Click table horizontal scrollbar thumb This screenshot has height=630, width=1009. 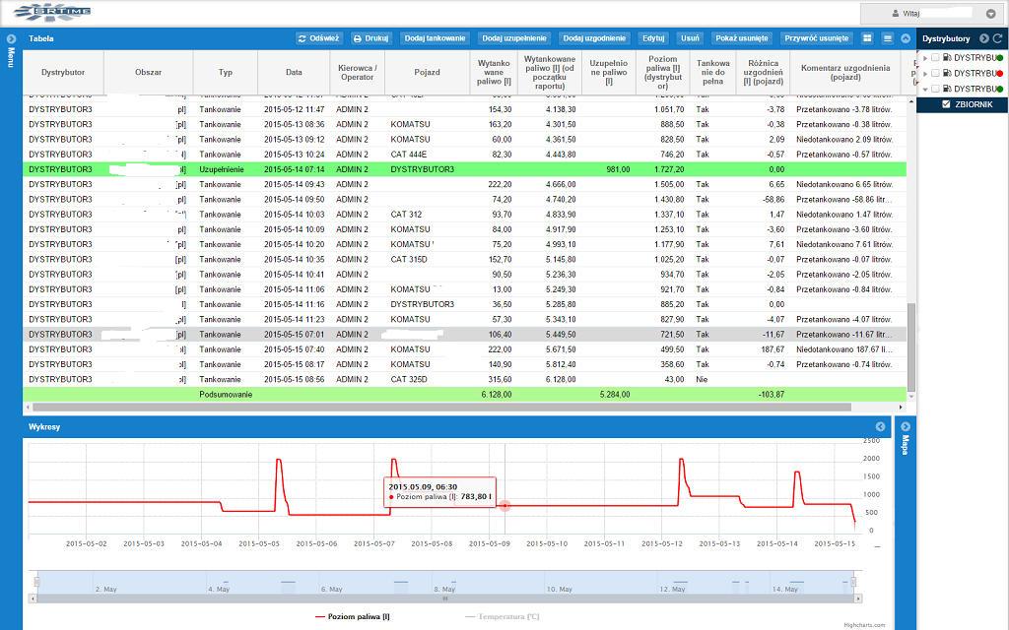coord(442,407)
